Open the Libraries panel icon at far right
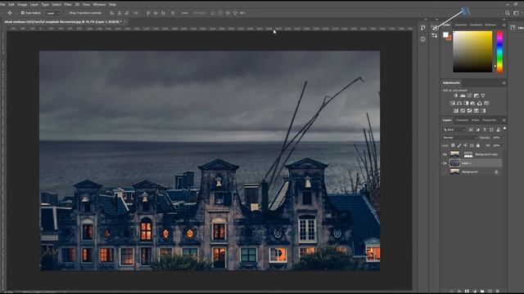The height and width of the screenshot is (294, 524). [513, 28]
